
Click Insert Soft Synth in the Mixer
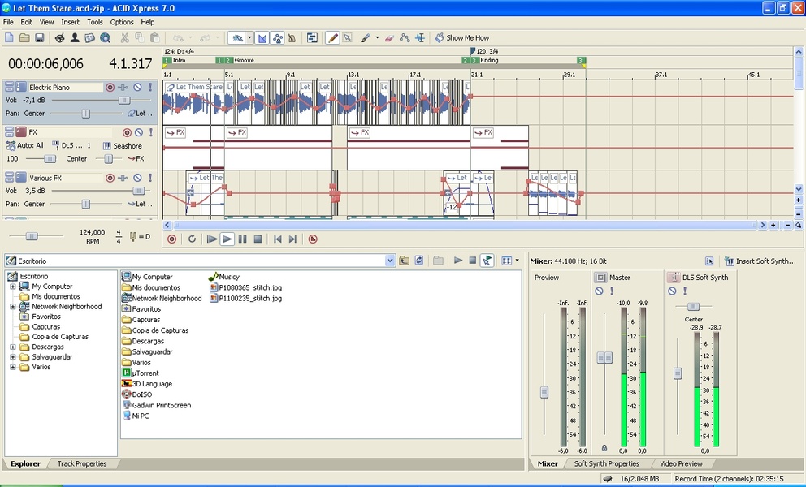click(x=760, y=261)
